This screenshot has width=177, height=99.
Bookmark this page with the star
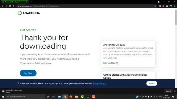click(155, 6)
